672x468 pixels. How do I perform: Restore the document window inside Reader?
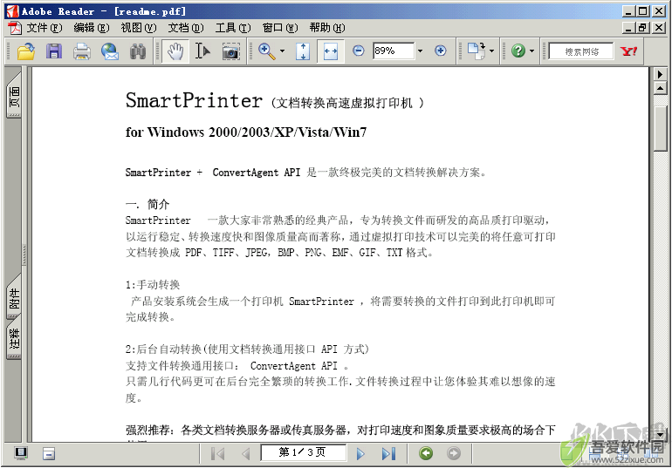tap(641, 28)
